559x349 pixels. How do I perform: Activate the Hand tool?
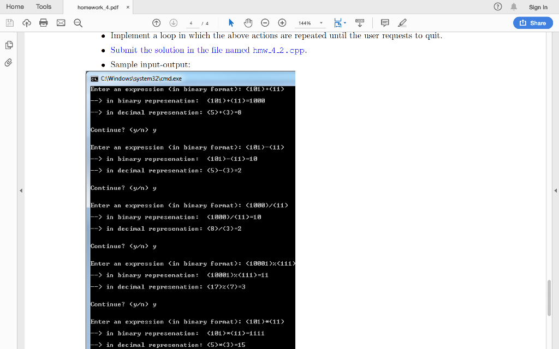248,23
